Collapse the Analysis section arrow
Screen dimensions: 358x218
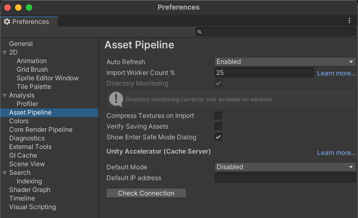tap(5, 95)
